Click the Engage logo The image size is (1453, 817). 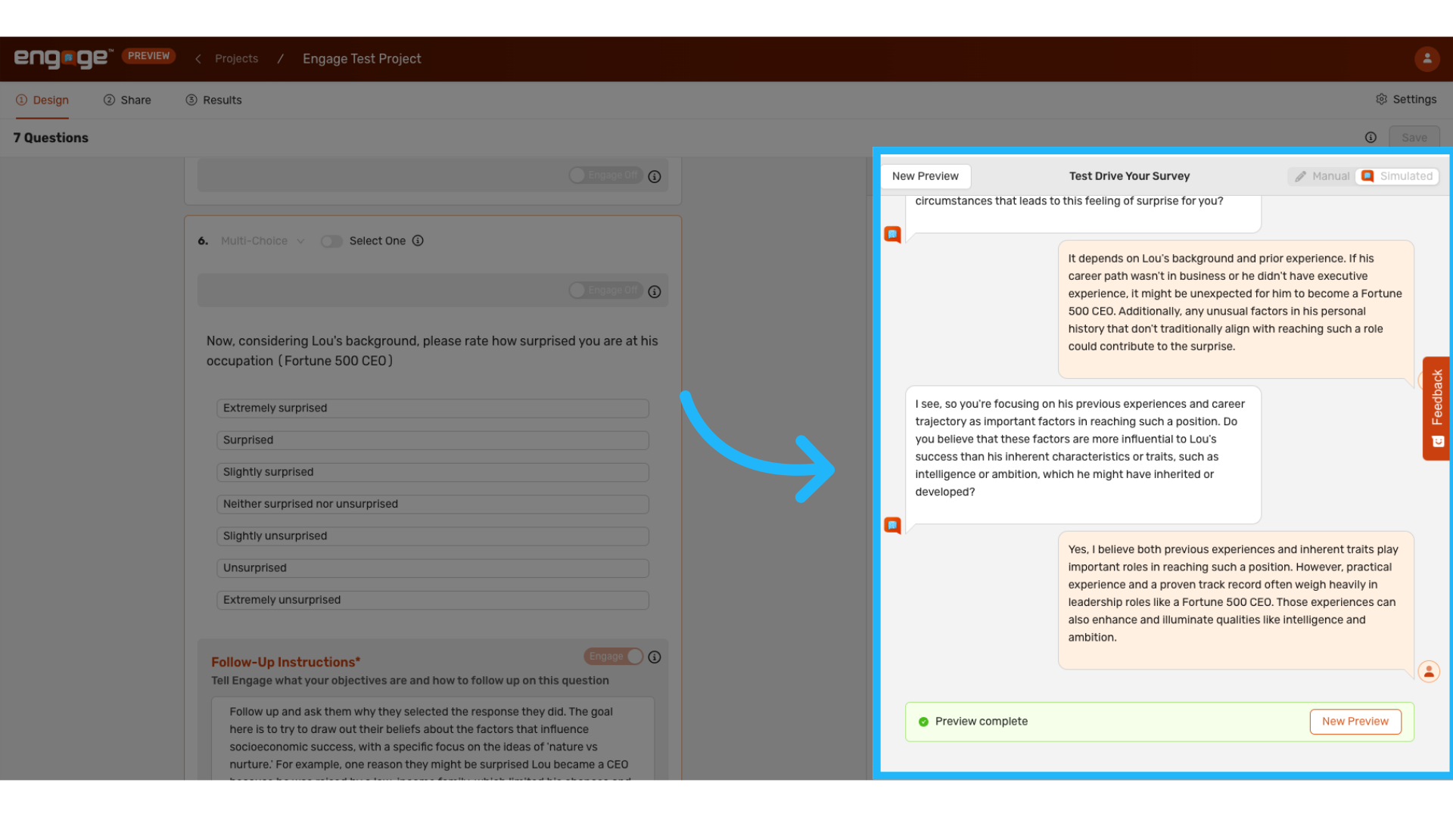pyautogui.click(x=64, y=58)
